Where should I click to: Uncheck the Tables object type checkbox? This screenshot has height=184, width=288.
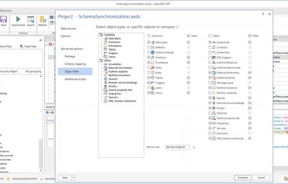tap(149, 78)
